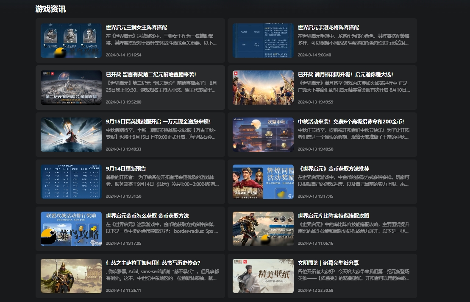Click the 世界启元手游龙将阵容搭配 thumbnail image

point(263,41)
